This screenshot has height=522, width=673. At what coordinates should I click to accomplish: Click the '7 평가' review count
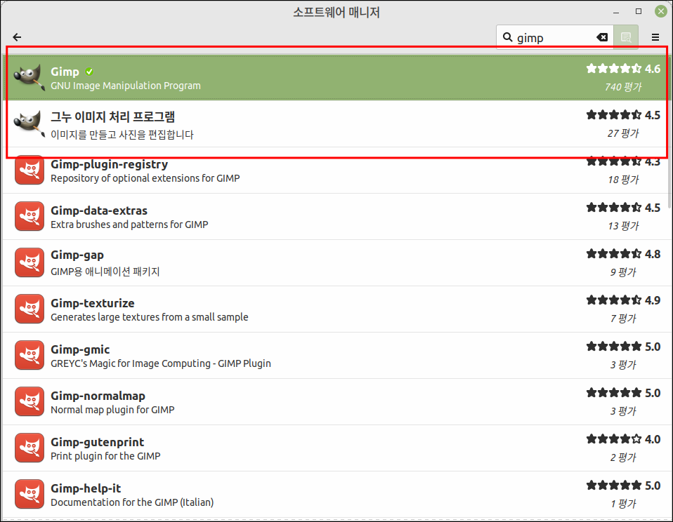tap(623, 319)
